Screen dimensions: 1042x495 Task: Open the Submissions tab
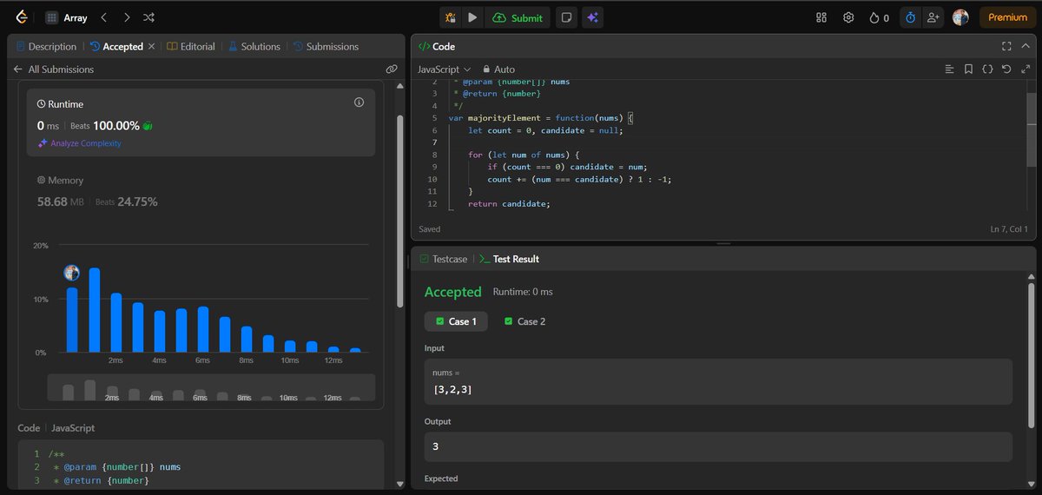326,47
